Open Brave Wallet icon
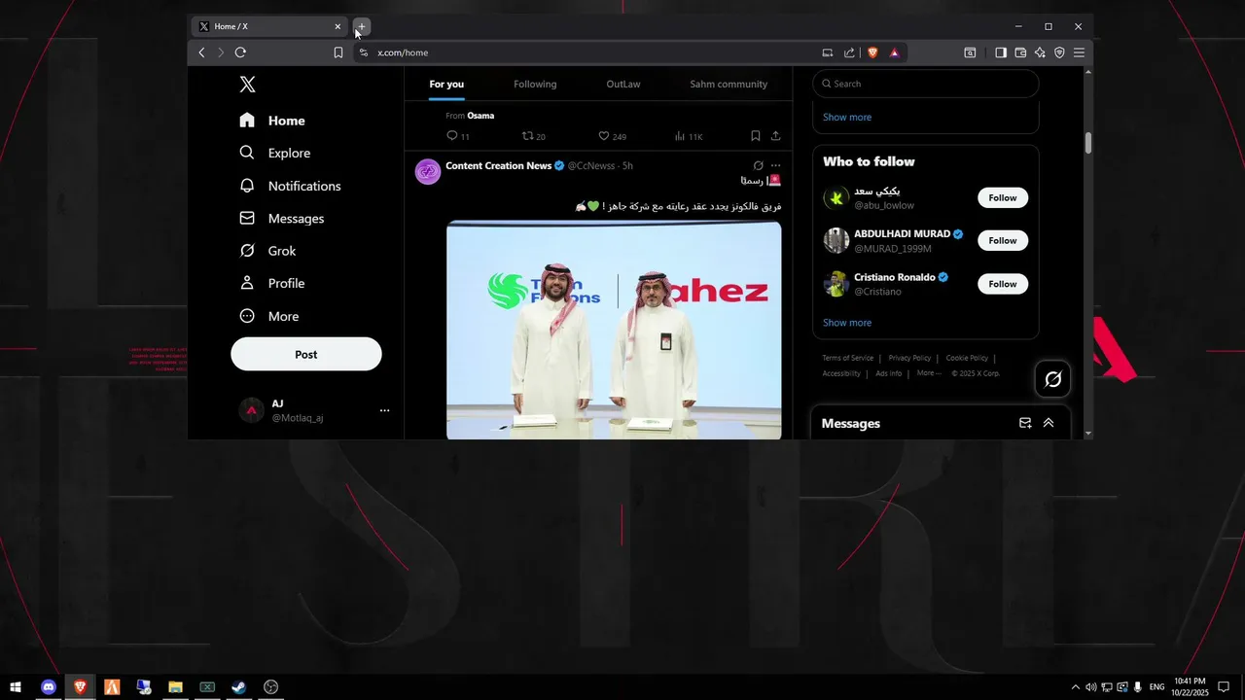 click(1020, 52)
